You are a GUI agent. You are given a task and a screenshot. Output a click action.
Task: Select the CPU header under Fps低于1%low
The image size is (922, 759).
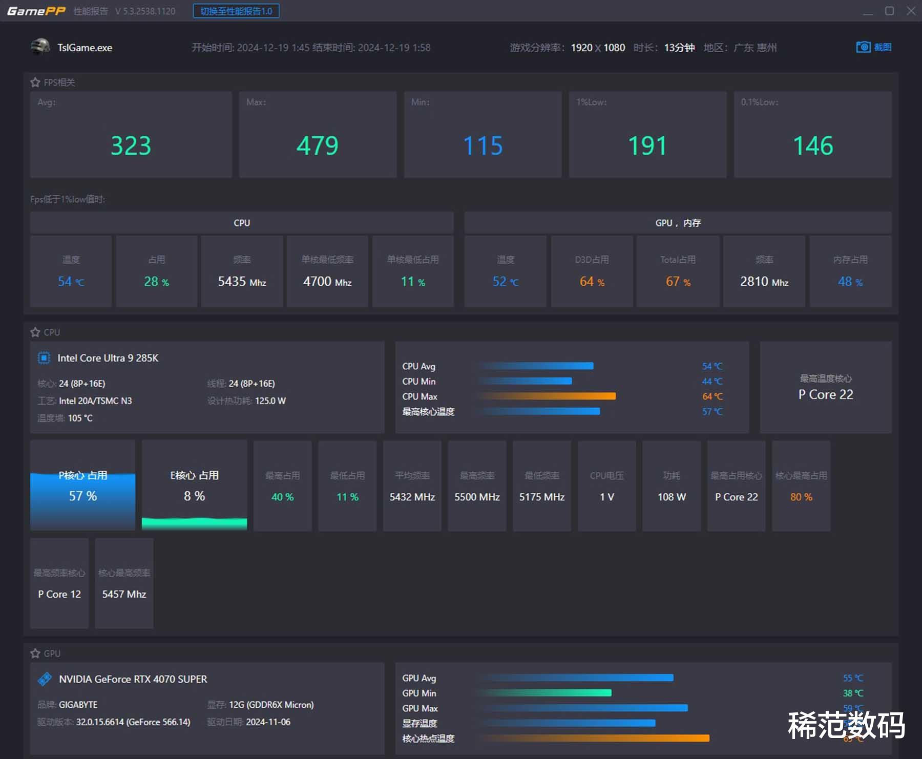(x=241, y=223)
